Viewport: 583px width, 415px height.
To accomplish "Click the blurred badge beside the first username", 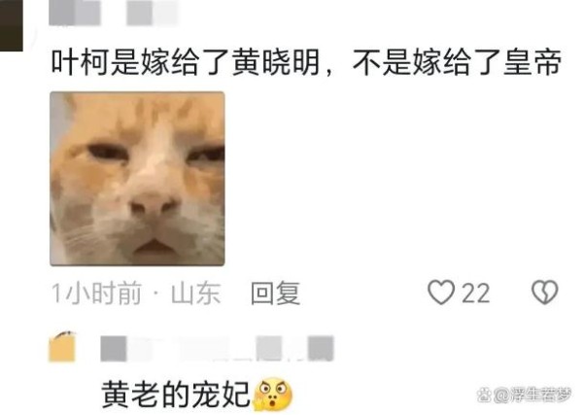I will point(152,13).
